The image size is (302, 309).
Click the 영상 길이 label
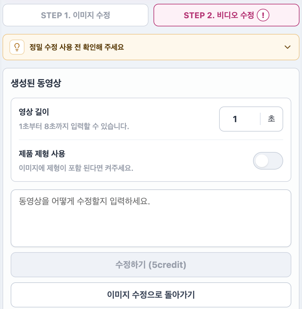[34, 112]
